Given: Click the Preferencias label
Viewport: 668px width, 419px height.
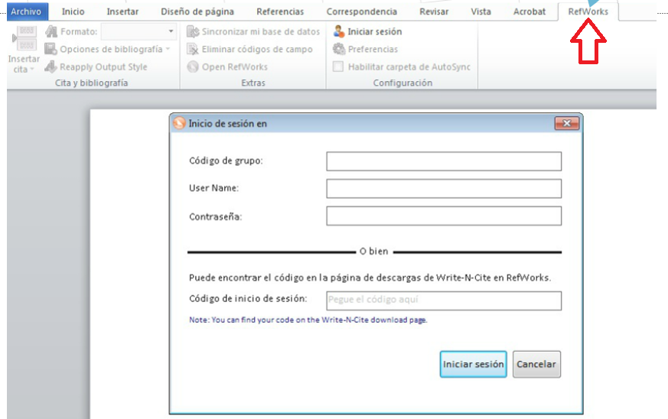Looking at the screenshot, I should pyautogui.click(x=373, y=50).
